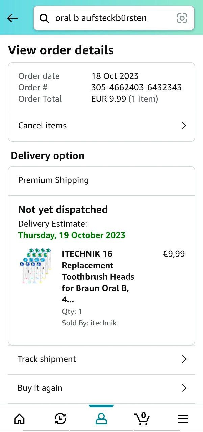Open the camera lens scan icon
The width and height of the screenshot is (203, 432).
(182, 18)
